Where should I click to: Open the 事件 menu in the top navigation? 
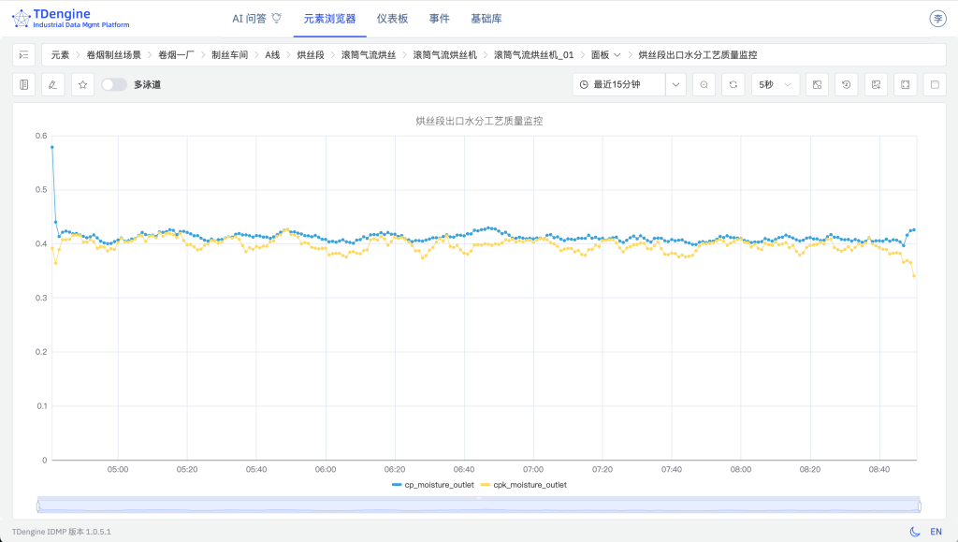tap(439, 18)
